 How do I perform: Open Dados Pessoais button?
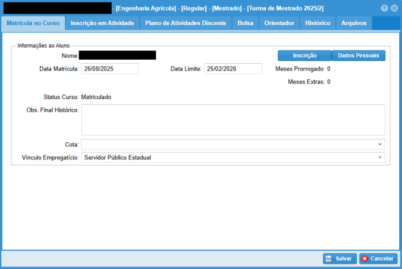point(357,55)
